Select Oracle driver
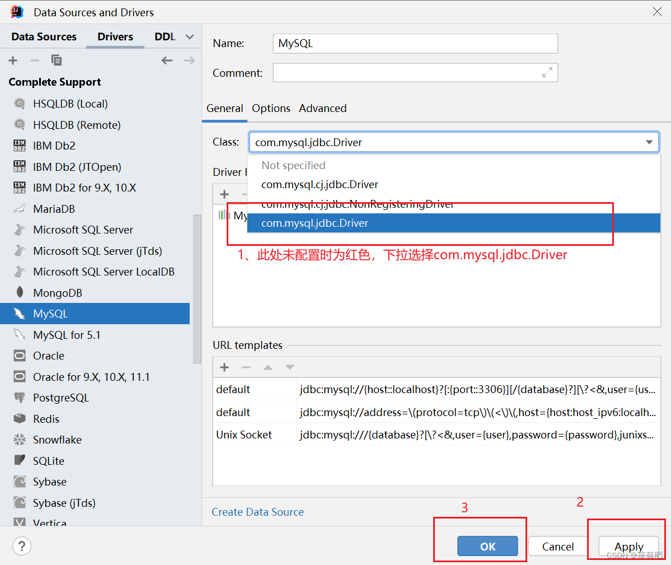Viewport: 671px width, 565px height. (95, 356)
